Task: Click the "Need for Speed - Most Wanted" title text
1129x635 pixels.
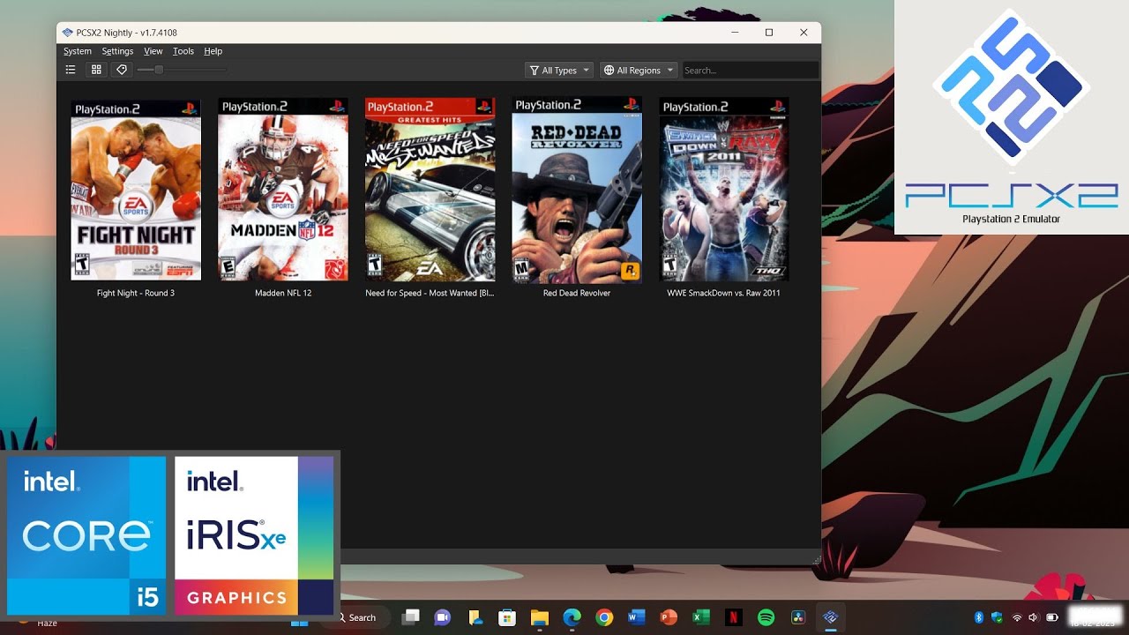Action: pyautogui.click(x=430, y=293)
